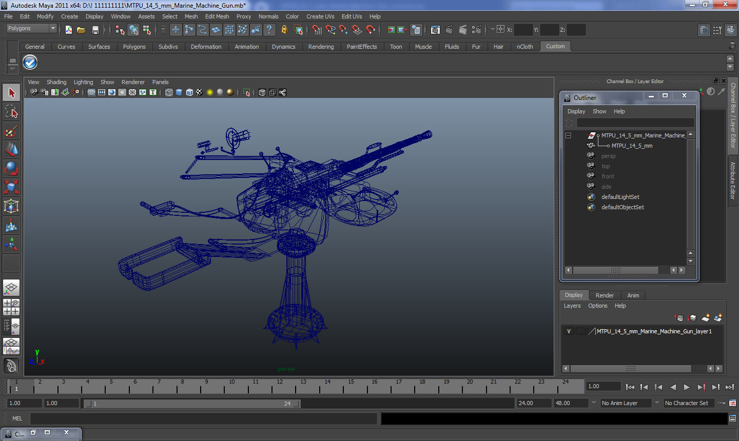Activate the Scale tool cube icon

(x=11, y=187)
